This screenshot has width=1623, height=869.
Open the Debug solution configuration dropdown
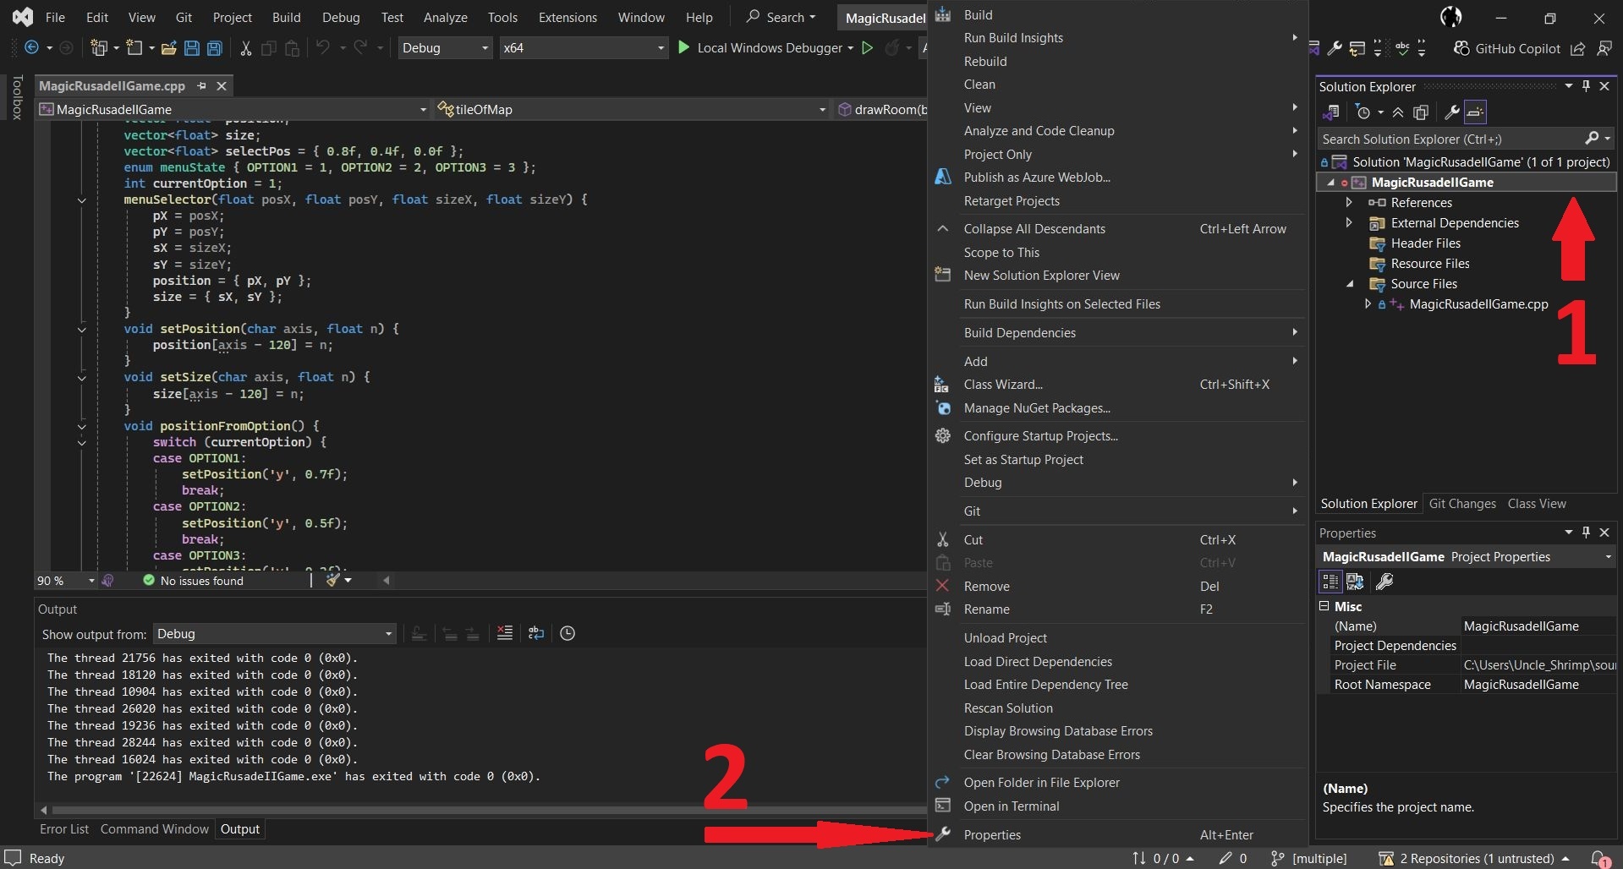click(x=445, y=48)
